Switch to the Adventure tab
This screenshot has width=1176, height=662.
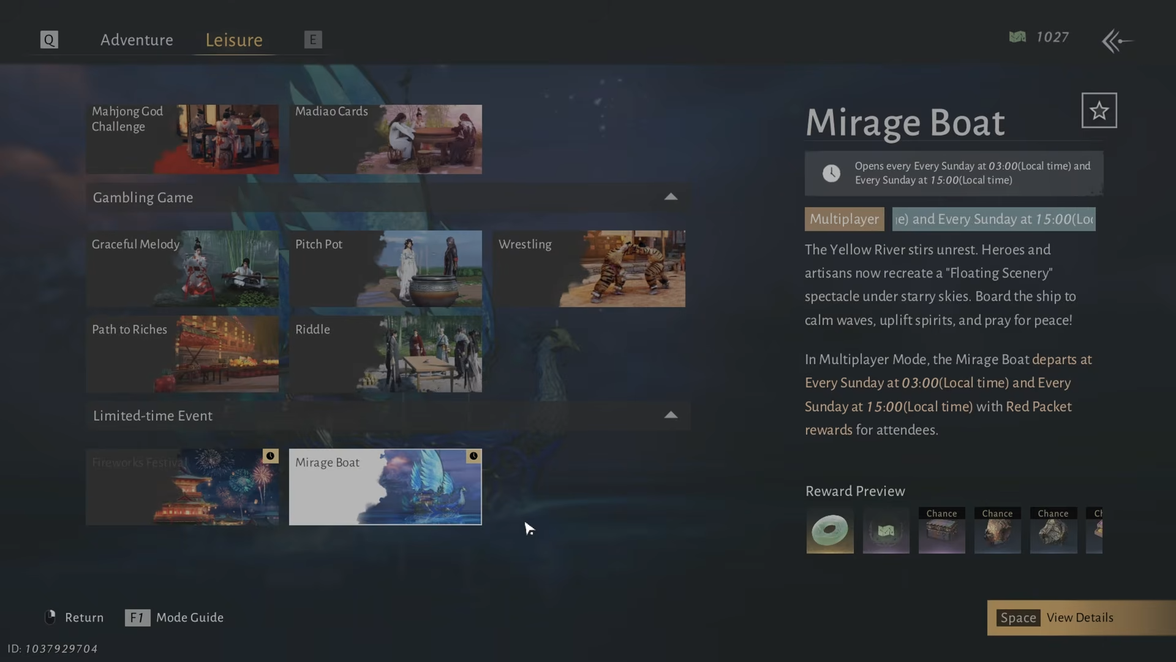click(137, 40)
